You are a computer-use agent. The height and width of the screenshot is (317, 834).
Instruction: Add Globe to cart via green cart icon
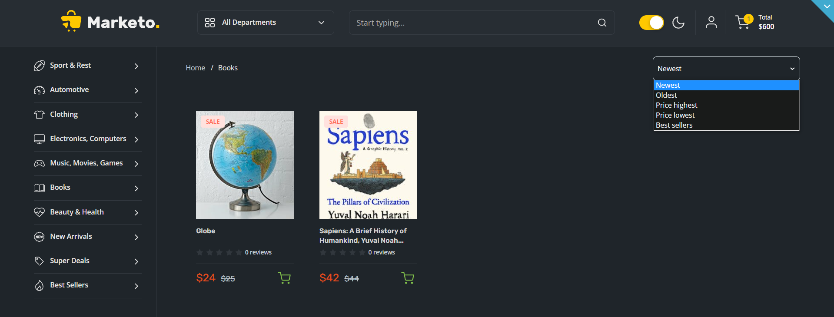284,278
